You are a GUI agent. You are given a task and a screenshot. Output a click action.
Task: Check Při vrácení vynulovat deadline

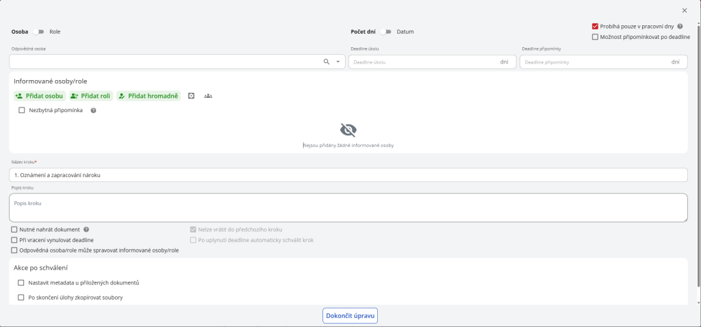point(14,240)
